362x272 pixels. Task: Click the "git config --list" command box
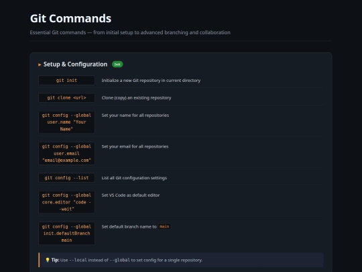67,178
